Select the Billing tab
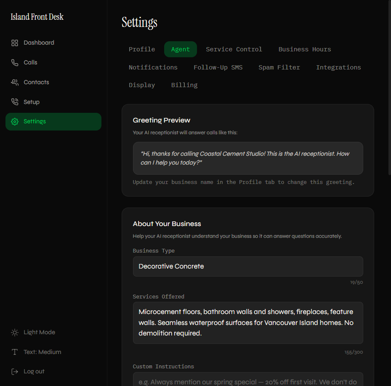 [184, 85]
